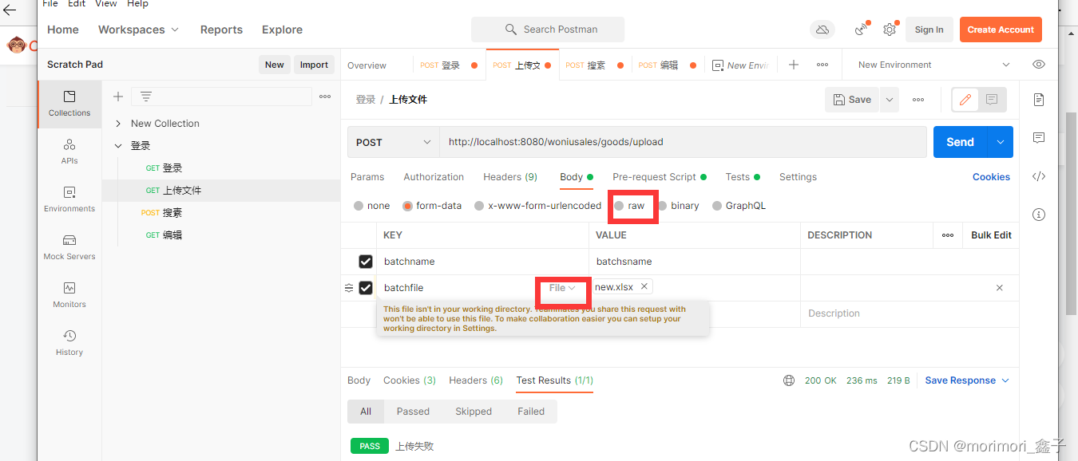Open the APIs sidebar panel

tap(69, 152)
